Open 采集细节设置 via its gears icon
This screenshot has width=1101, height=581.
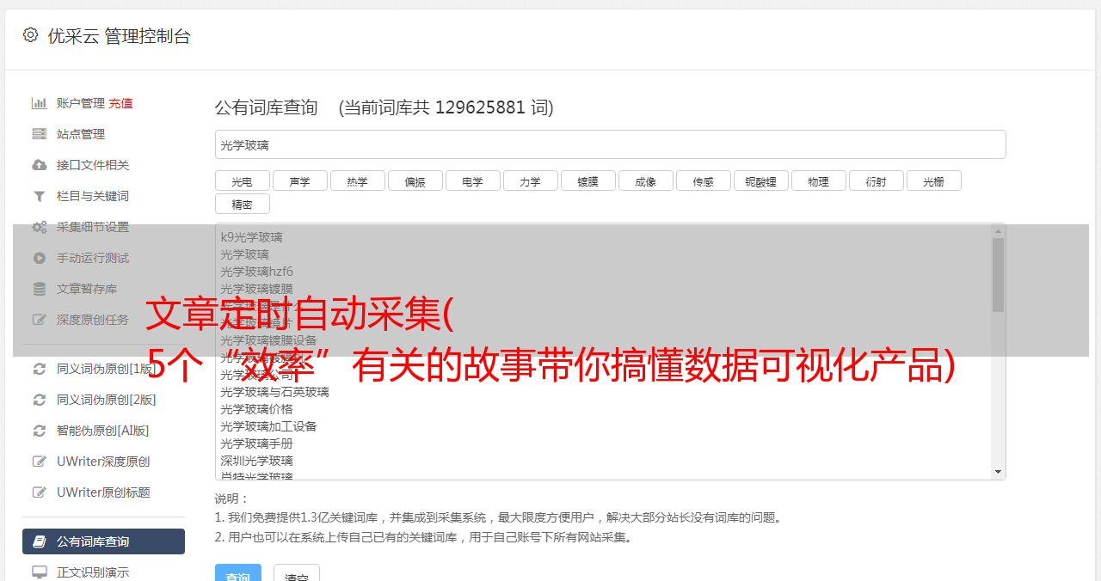[x=40, y=227]
